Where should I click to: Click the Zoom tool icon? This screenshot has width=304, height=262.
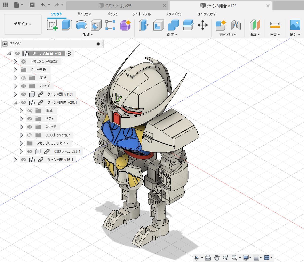pos(225,258)
